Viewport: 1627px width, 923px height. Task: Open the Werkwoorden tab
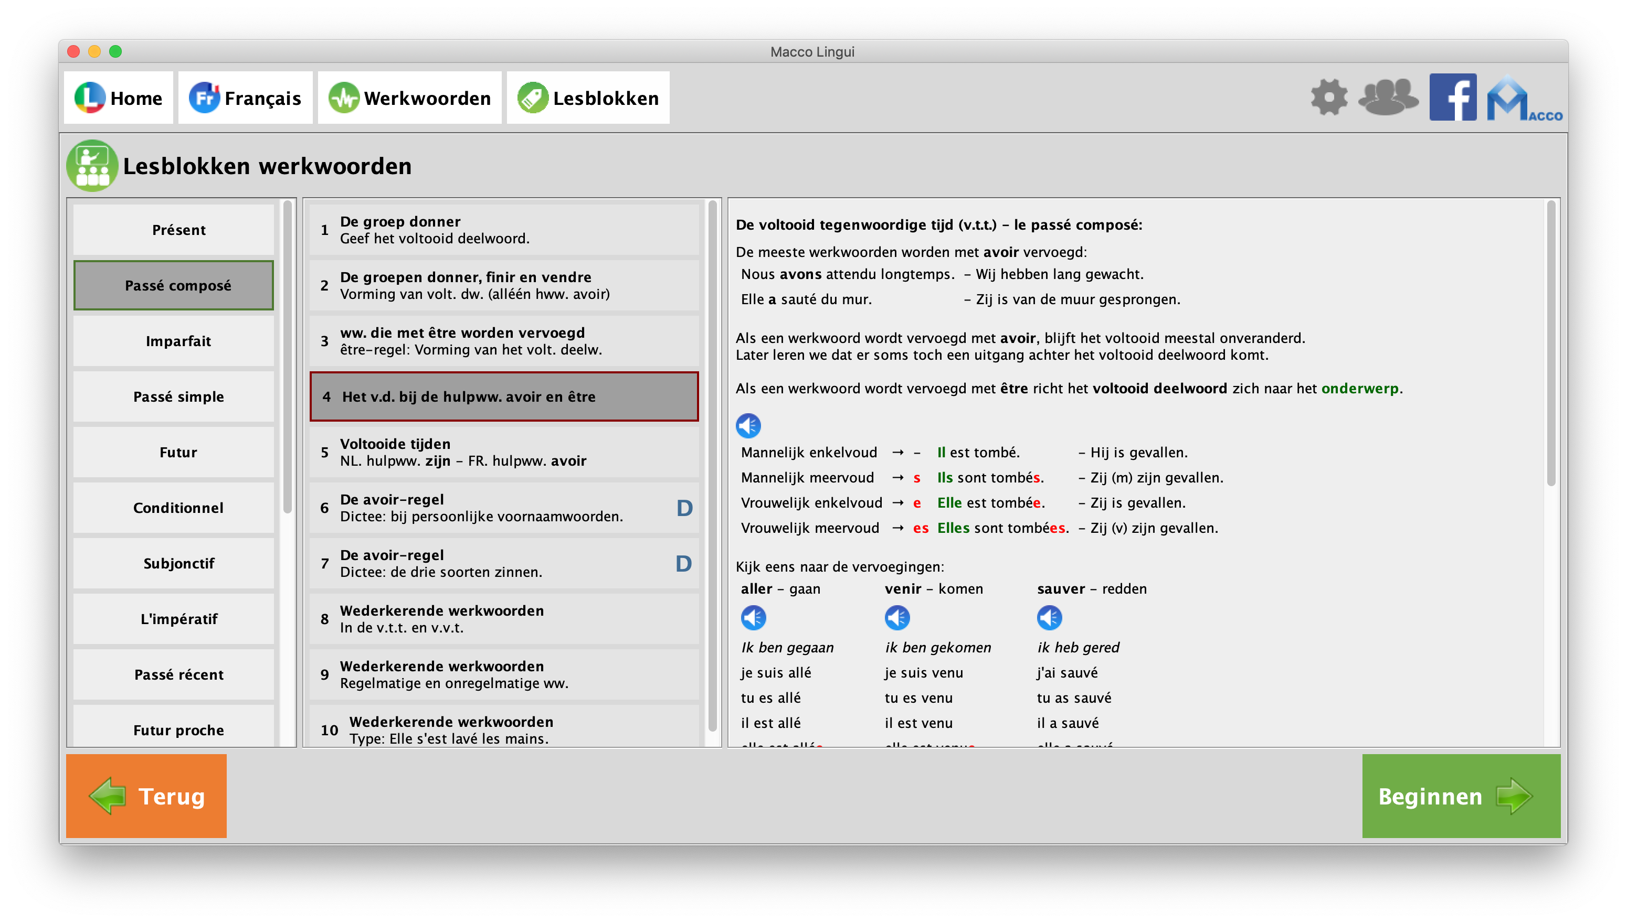410,98
